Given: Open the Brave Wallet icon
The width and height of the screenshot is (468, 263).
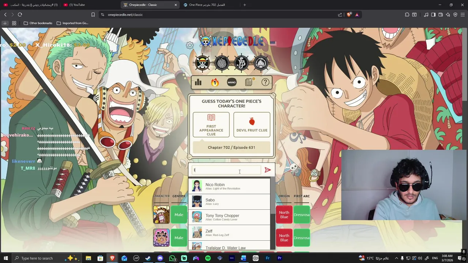Looking at the screenshot, I should click(441, 15).
